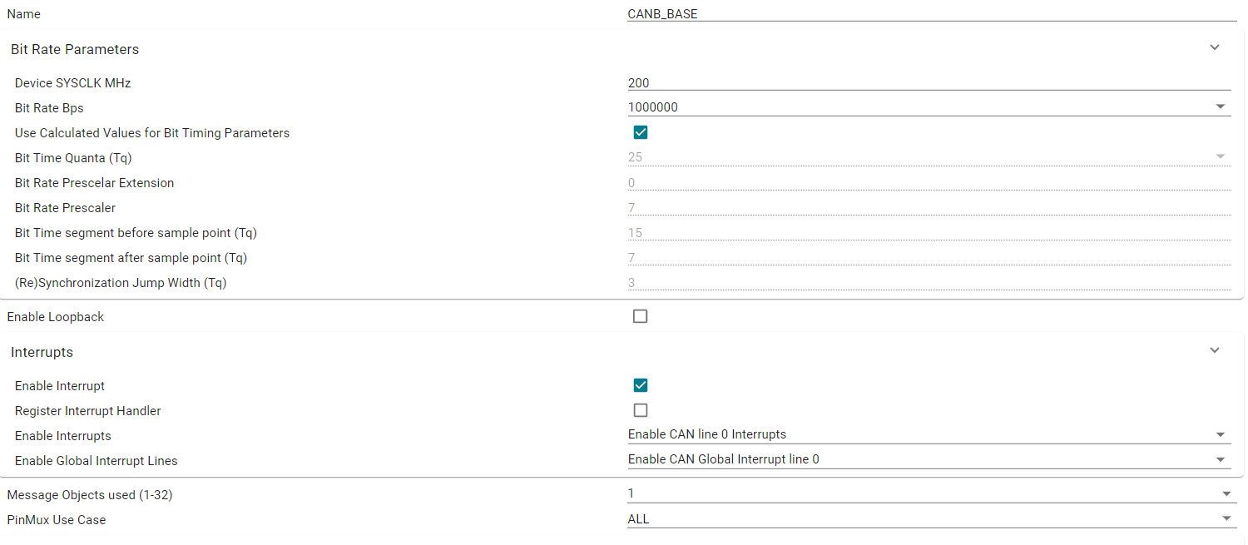
Task: Collapse the Interrupts section chevron
Action: (x=1215, y=350)
